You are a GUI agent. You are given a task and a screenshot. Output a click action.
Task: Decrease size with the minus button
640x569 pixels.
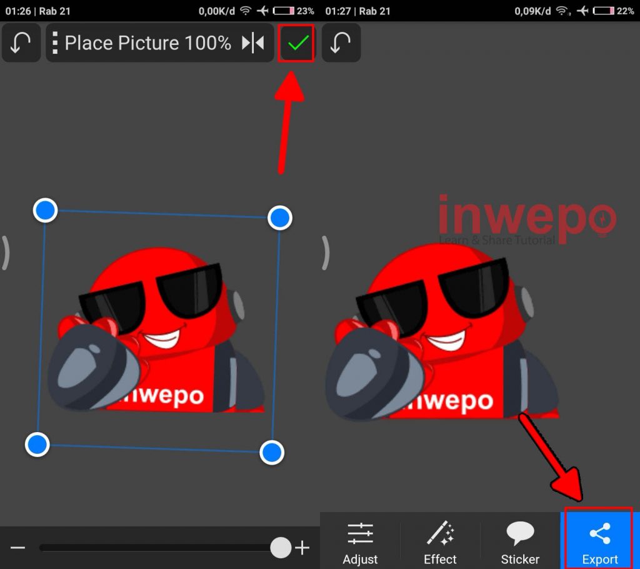tap(17, 548)
